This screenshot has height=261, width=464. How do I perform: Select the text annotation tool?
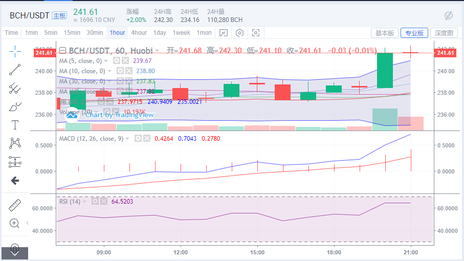click(x=15, y=125)
